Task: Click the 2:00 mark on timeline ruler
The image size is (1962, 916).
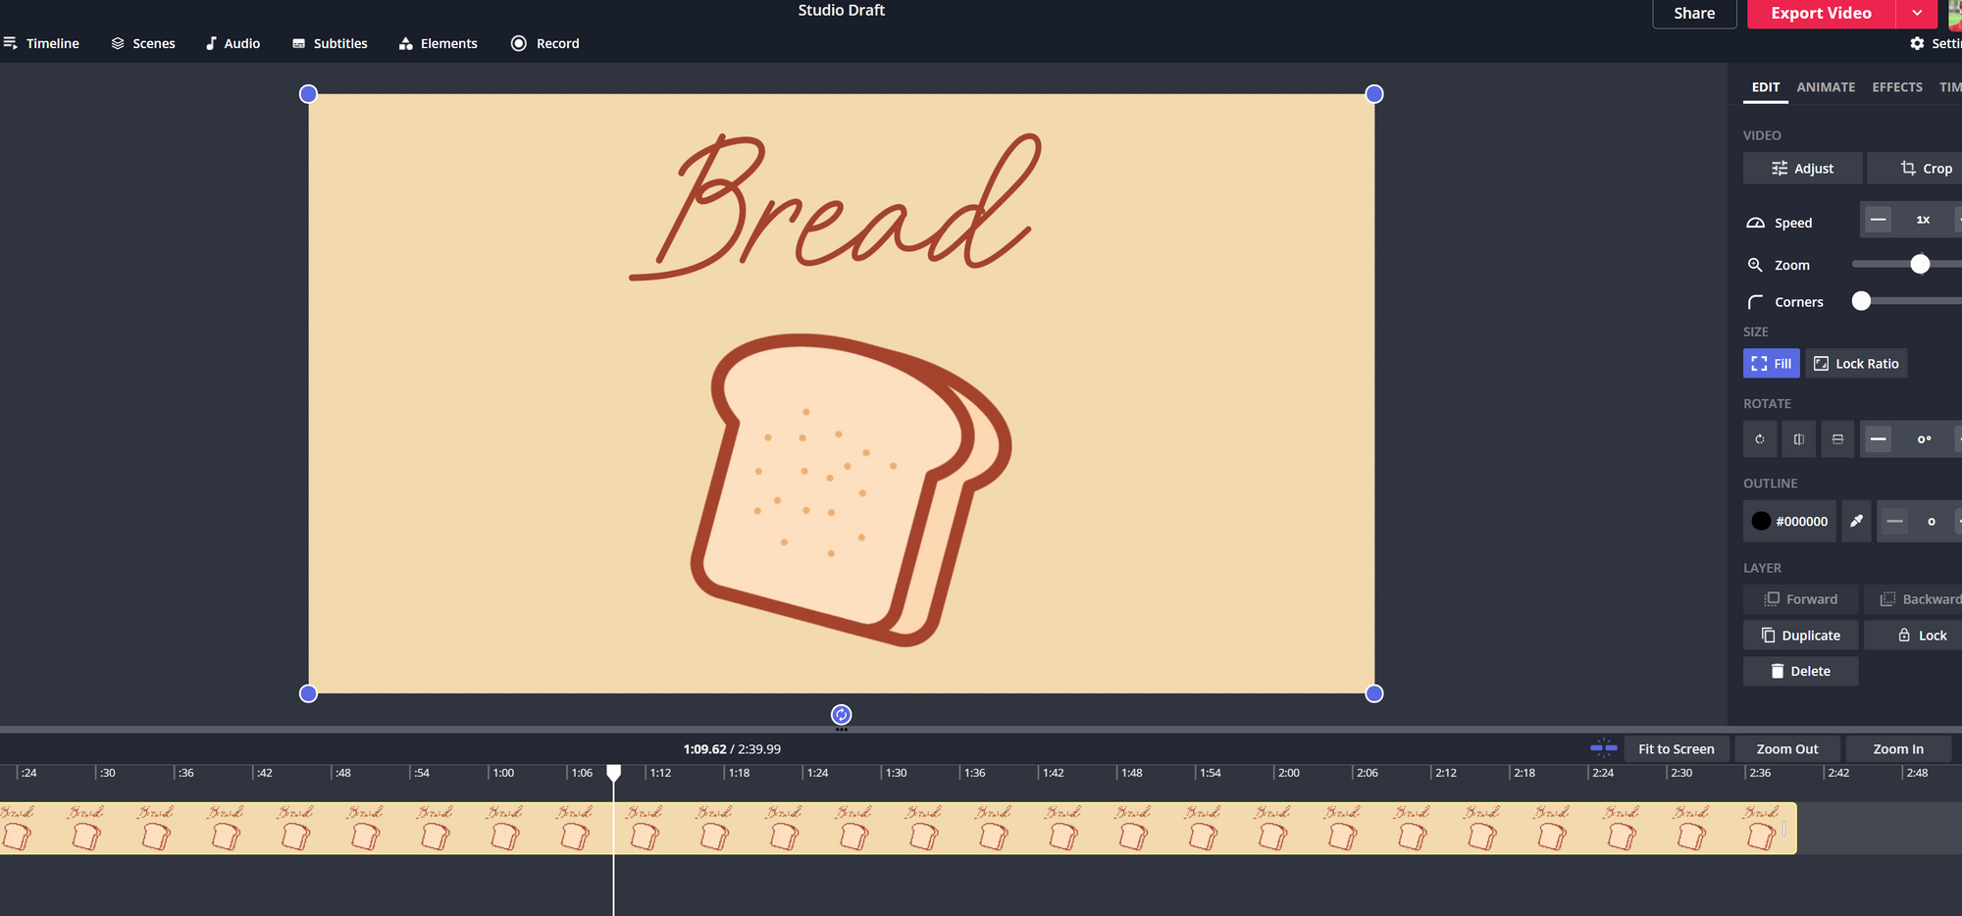Action: pyautogui.click(x=1288, y=773)
